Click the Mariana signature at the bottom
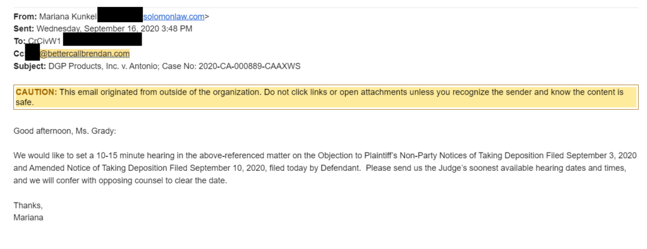647x249 pixels. coord(28,217)
